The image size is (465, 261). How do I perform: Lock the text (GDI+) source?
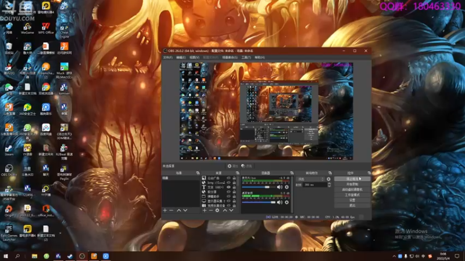[234, 187]
